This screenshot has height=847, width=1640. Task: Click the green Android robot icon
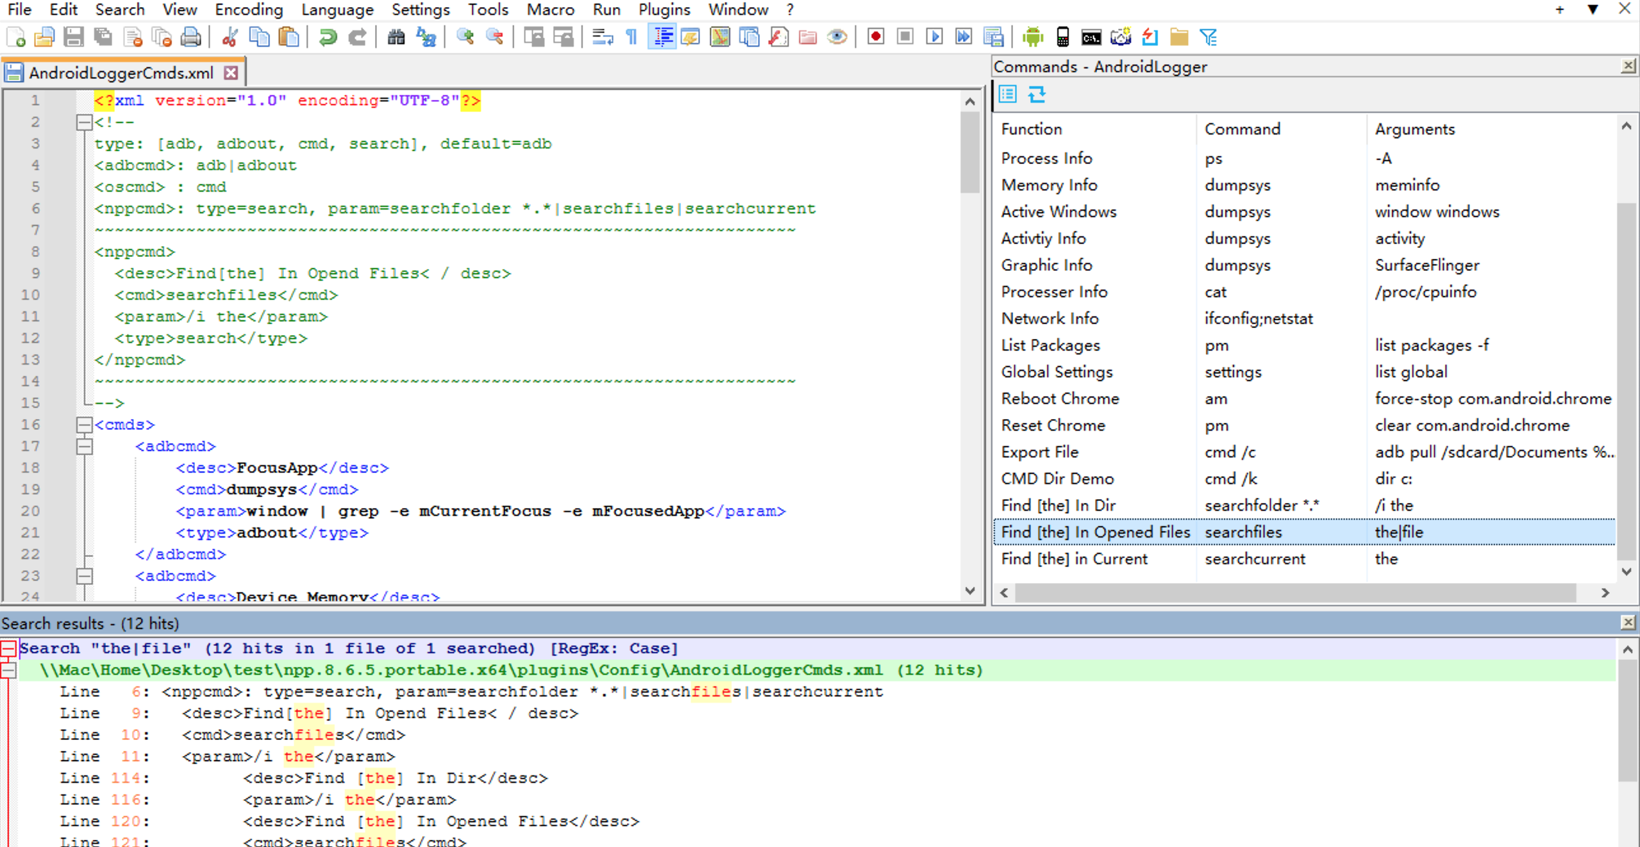(1032, 37)
